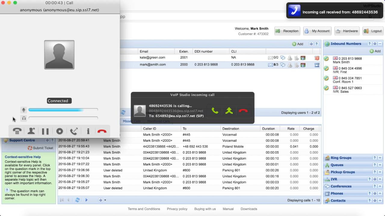
Task: Edit inbound number 0 845 004 4996
Action: tap(326, 68)
